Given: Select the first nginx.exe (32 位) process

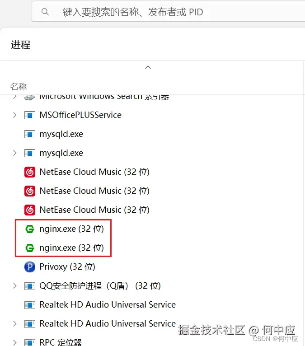Looking at the screenshot, I should coord(71,229).
